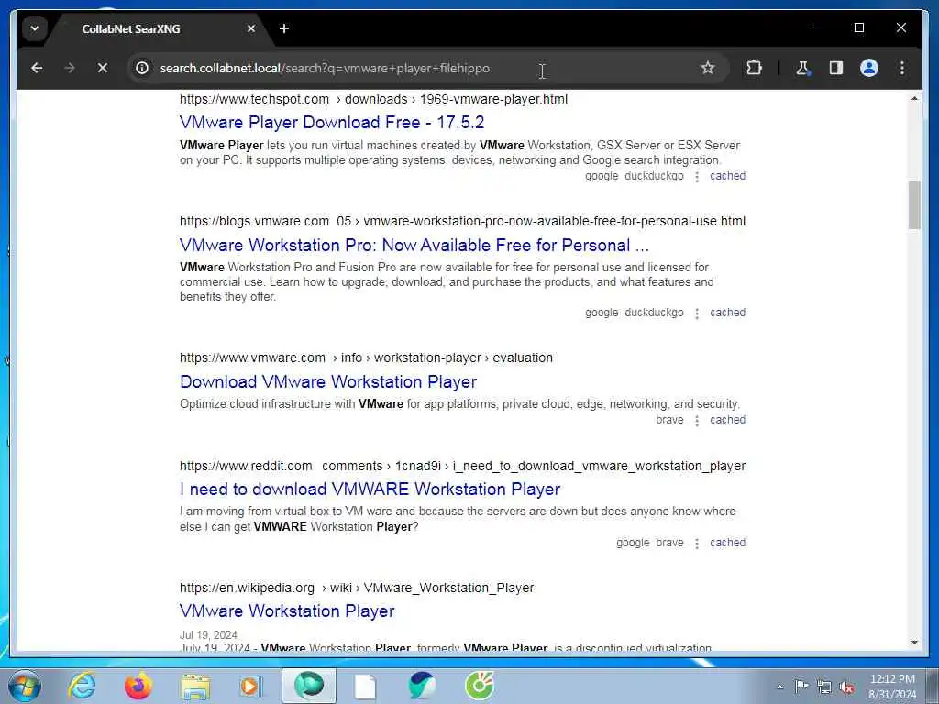Image resolution: width=939 pixels, height=704 pixels.
Task: Open I need to download VMWARE Workstation Player
Action: 370,489
